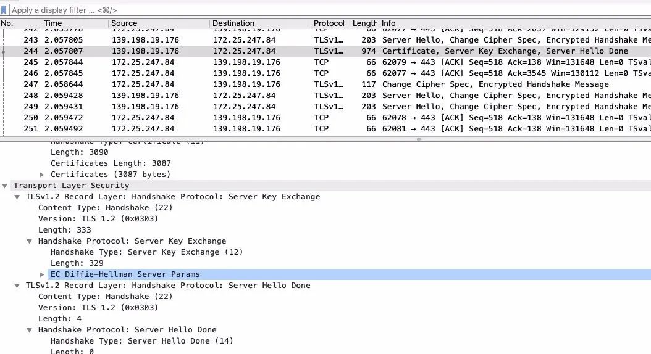The width and height of the screenshot is (651, 354).
Task: Focus the display filter input field
Action: tap(330, 10)
